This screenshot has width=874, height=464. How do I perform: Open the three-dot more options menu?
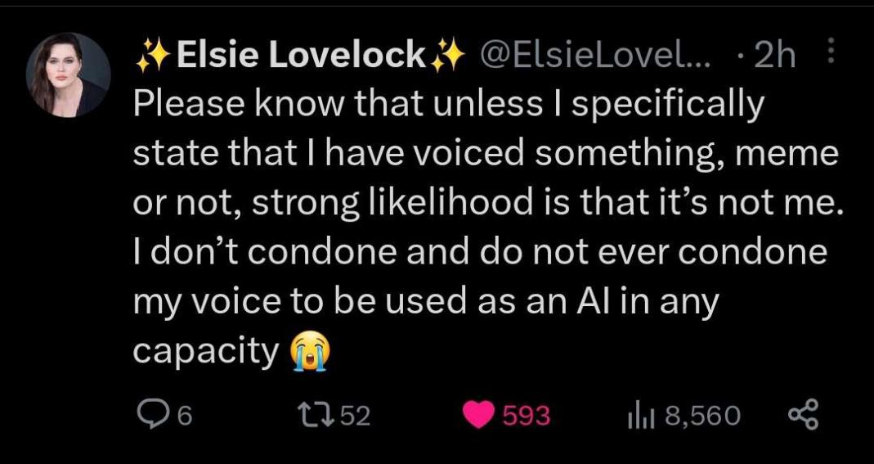click(x=831, y=52)
